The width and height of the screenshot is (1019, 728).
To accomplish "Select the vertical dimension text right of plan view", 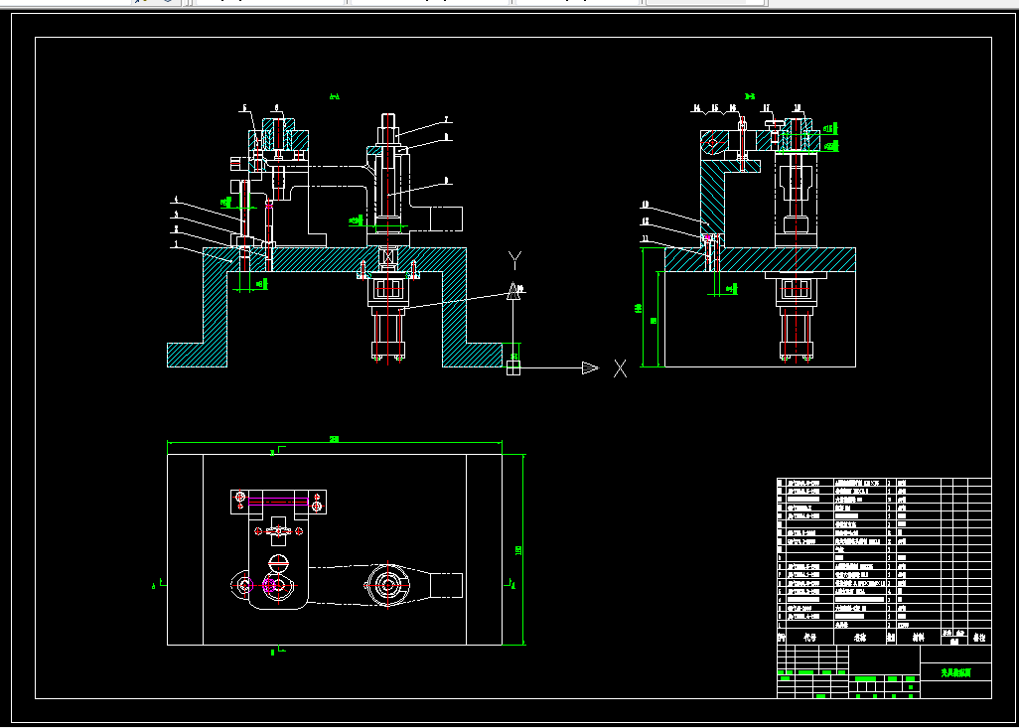I will tap(518, 550).
